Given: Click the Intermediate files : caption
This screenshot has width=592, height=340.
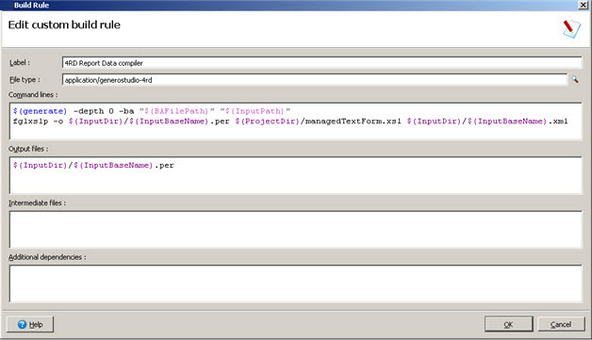Looking at the screenshot, I should [37, 202].
